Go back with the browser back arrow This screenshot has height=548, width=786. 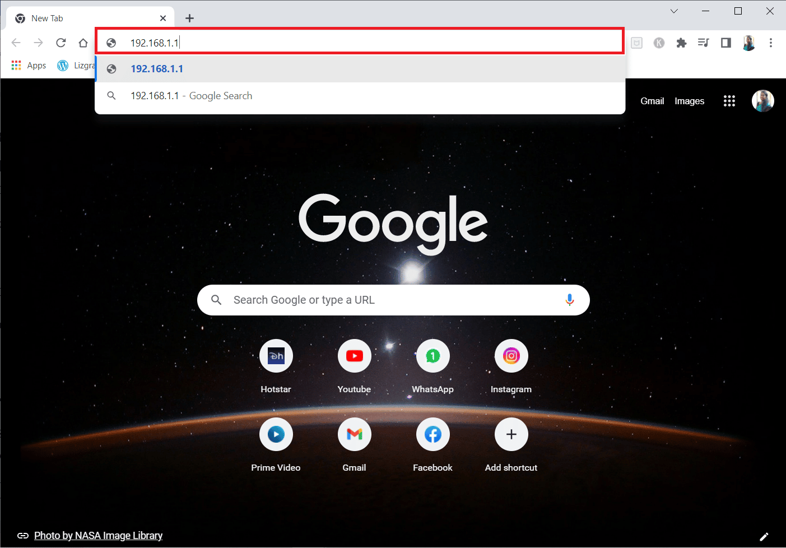[16, 43]
